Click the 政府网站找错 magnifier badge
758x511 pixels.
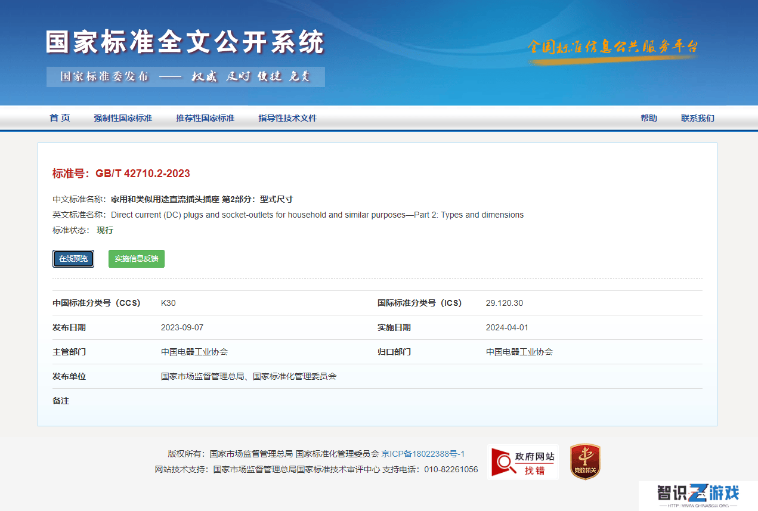[x=523, y=462]
